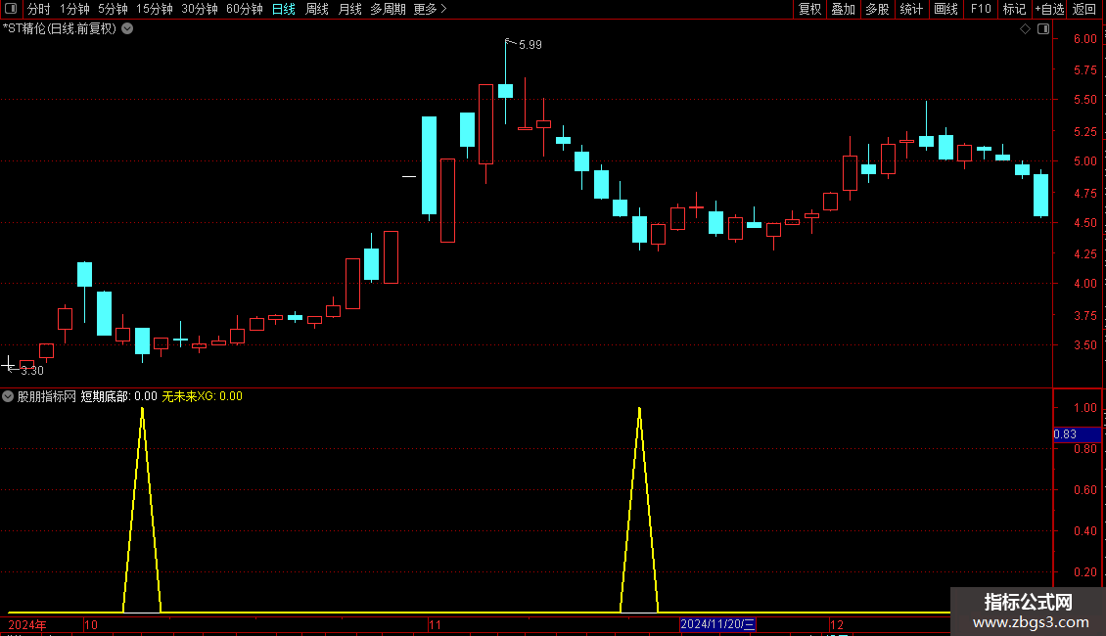Select the 60分钟 period
This screenshot has width=1106, height=636.
[244, 9]
